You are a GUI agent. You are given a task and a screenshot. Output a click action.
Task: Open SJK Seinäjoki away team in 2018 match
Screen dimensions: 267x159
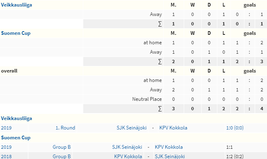tap(170, 157)
